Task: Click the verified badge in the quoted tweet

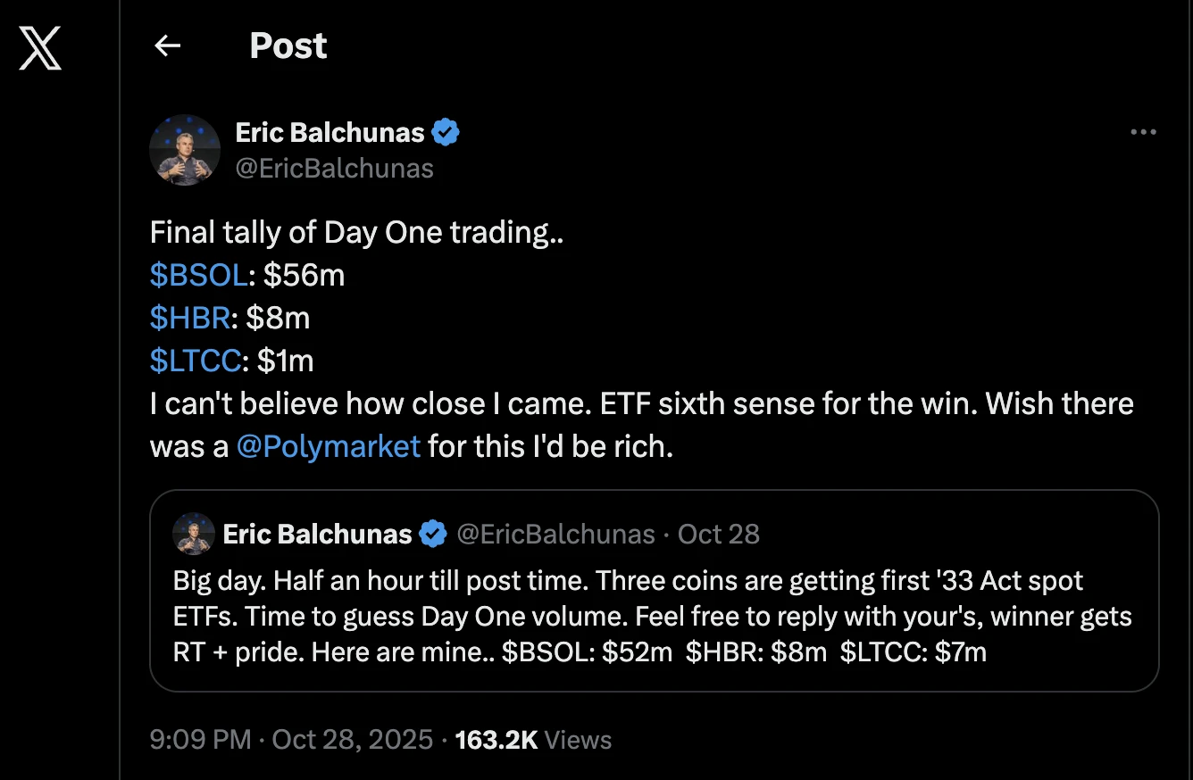Action: (x=434, y=534)
